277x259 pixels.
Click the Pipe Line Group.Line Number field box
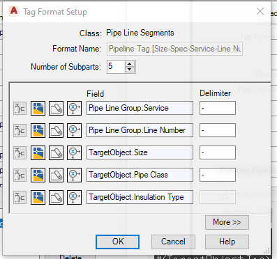[140, 130]
